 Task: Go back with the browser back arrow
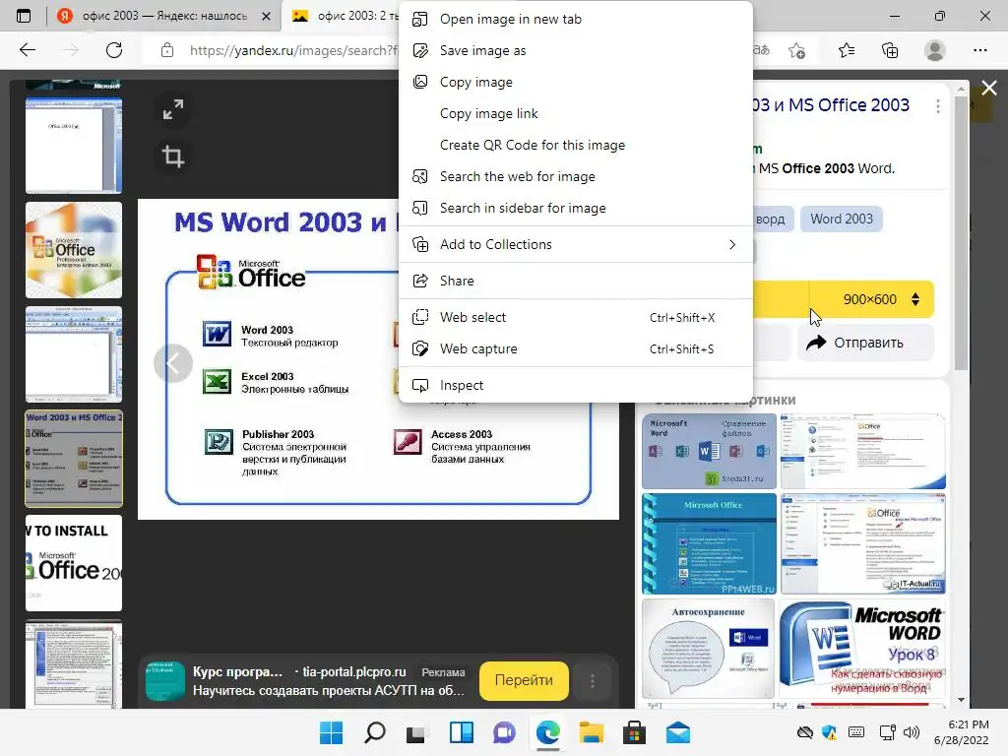click(27, 50)
